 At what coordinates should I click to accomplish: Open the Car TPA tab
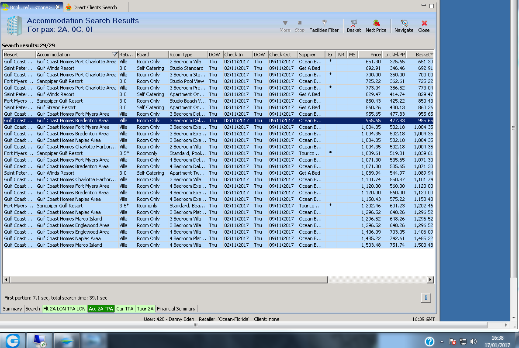[125, 309]
